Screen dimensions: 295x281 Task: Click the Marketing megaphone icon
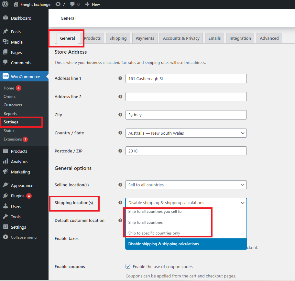click(x=5, y=171)
